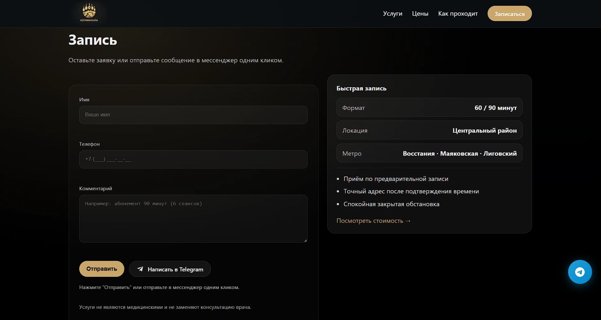
Task: Select the Комментарий text area
Action: point(193,218)
